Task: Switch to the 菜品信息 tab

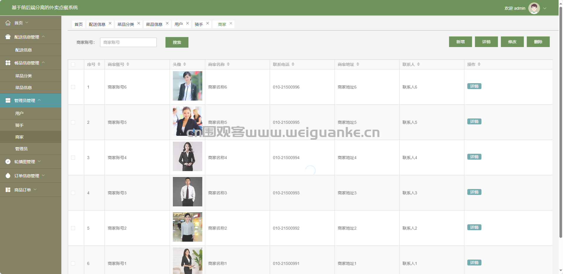Action: (154, 24)
